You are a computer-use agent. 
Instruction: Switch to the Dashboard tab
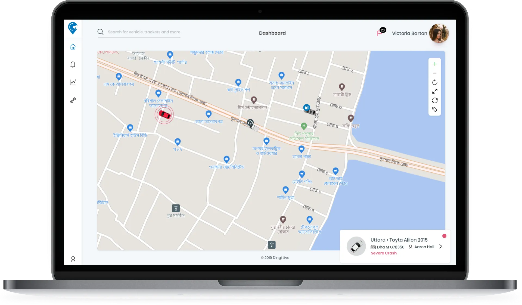[x=272, y=33]
